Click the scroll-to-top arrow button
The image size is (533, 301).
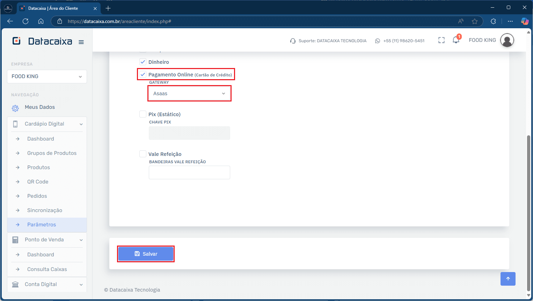tap(508, 279)
